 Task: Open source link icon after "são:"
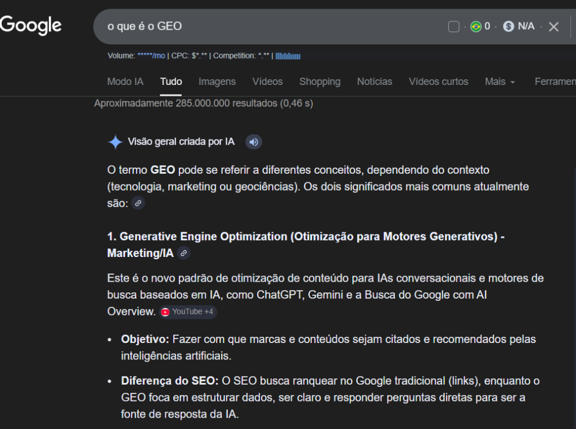[x=138, y=203]
